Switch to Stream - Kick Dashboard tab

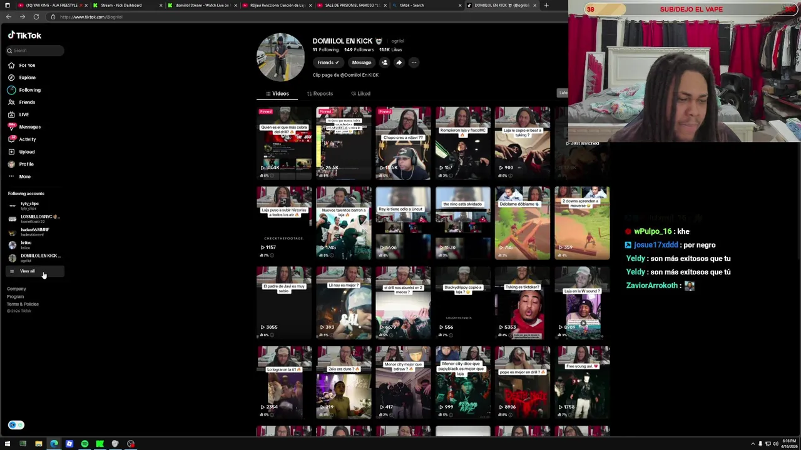(126, 5)
